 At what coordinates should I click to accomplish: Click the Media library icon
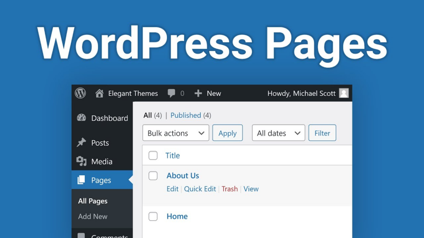pos(82,161)
